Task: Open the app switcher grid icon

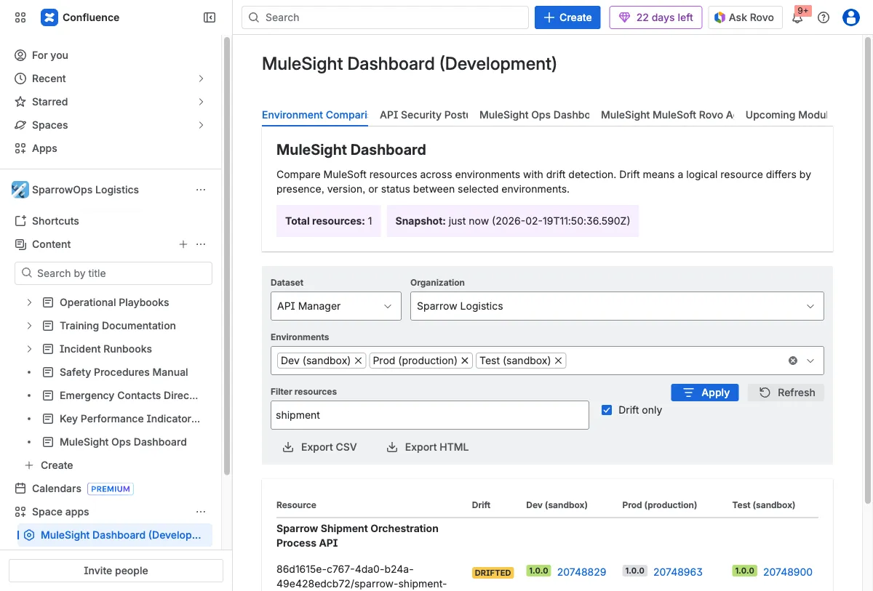Action: click(20, 17)
